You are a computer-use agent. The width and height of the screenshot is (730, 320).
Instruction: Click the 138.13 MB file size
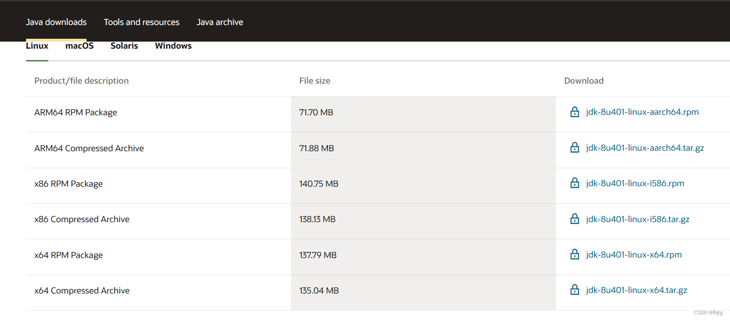317,219
